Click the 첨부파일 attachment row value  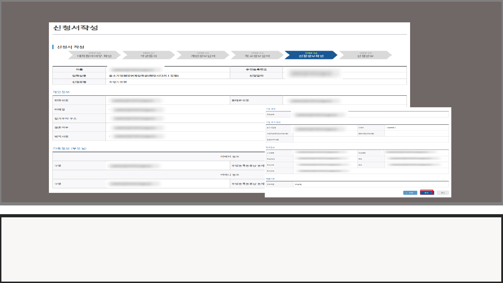point(298,184)
